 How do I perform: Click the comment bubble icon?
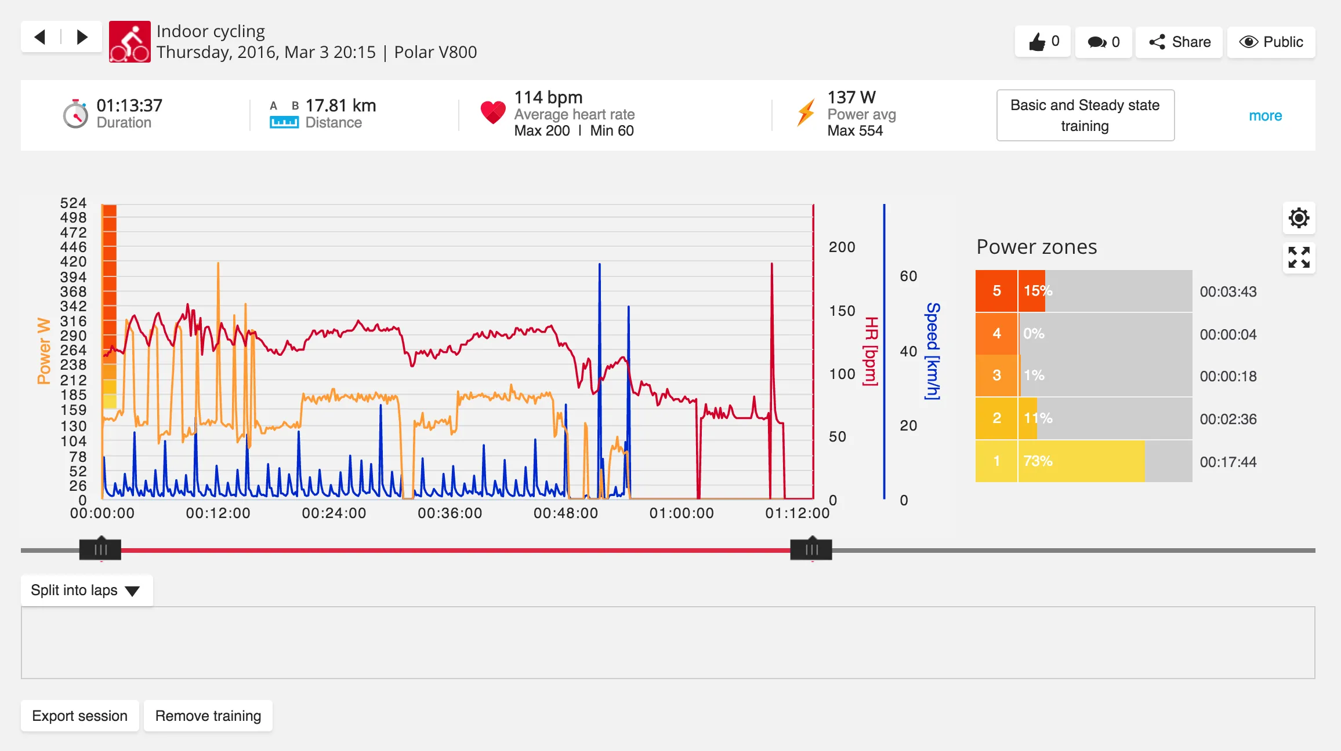point(1097,41)
